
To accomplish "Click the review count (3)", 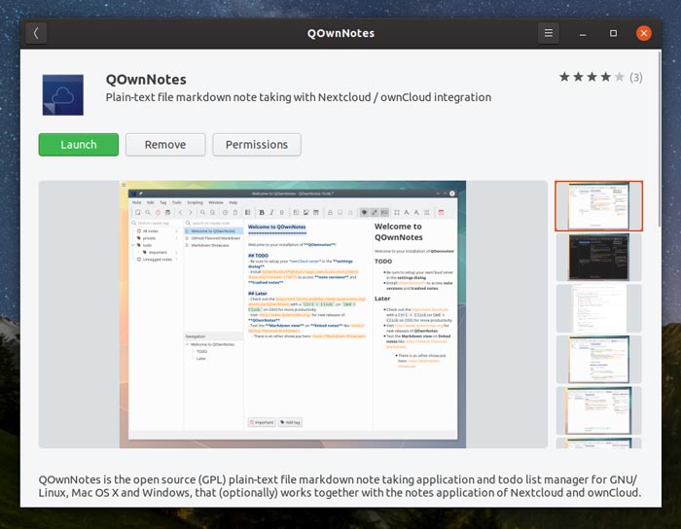I will 636,77.
